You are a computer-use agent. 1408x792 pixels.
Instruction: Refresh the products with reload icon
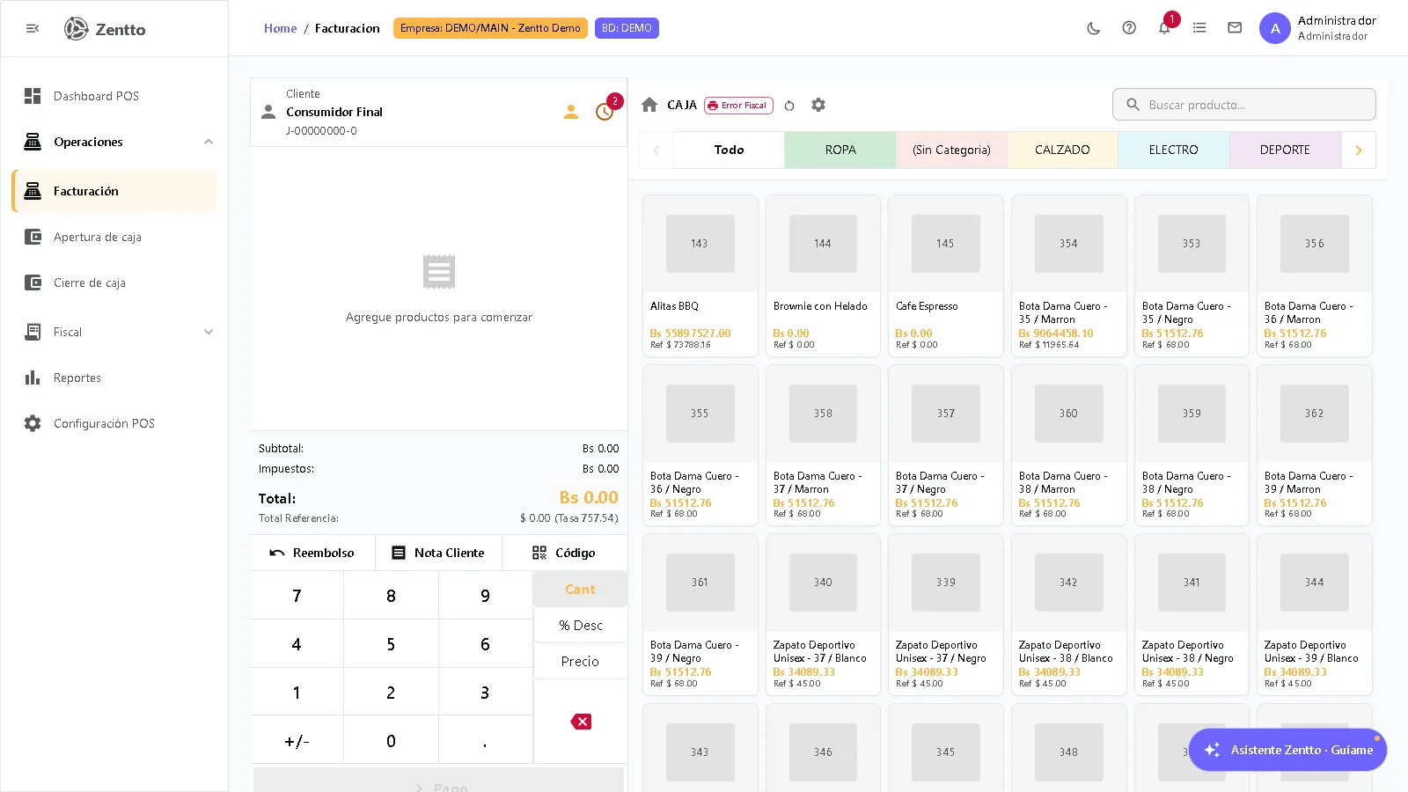click(x=789, y=106)
